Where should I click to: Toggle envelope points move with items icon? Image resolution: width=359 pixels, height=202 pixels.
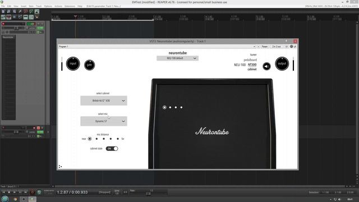click(20, 17)
